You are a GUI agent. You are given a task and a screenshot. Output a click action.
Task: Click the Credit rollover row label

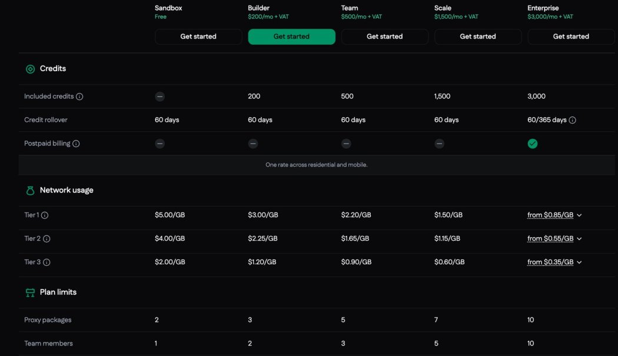[46, 120]
